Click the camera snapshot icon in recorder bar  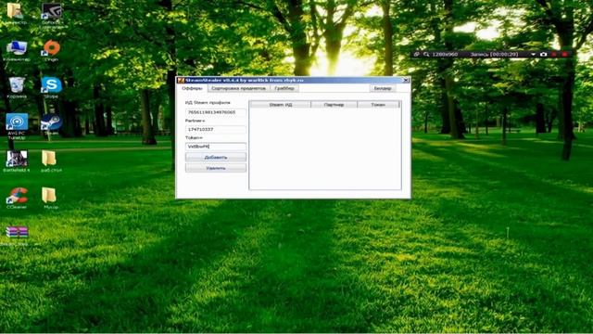point(544,54)
